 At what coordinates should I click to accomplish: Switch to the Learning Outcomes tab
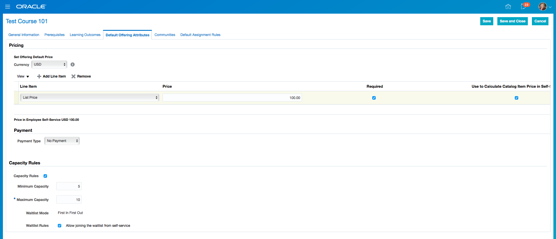pos(85,35)
